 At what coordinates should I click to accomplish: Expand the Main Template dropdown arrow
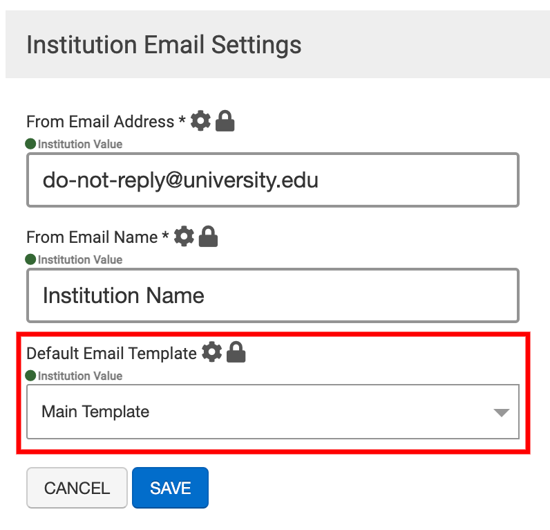point(502,412)
